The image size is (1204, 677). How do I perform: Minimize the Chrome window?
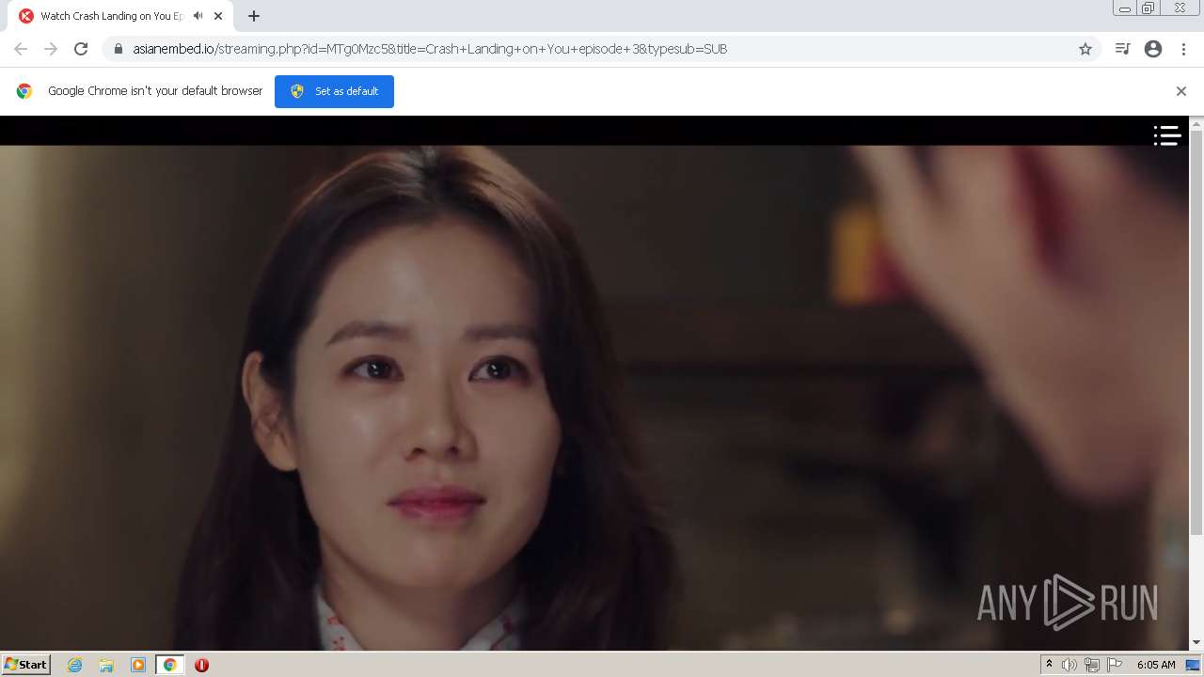click(x=1125, y=8)
